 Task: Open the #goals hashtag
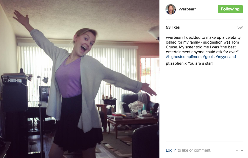(x=208, y=57)
